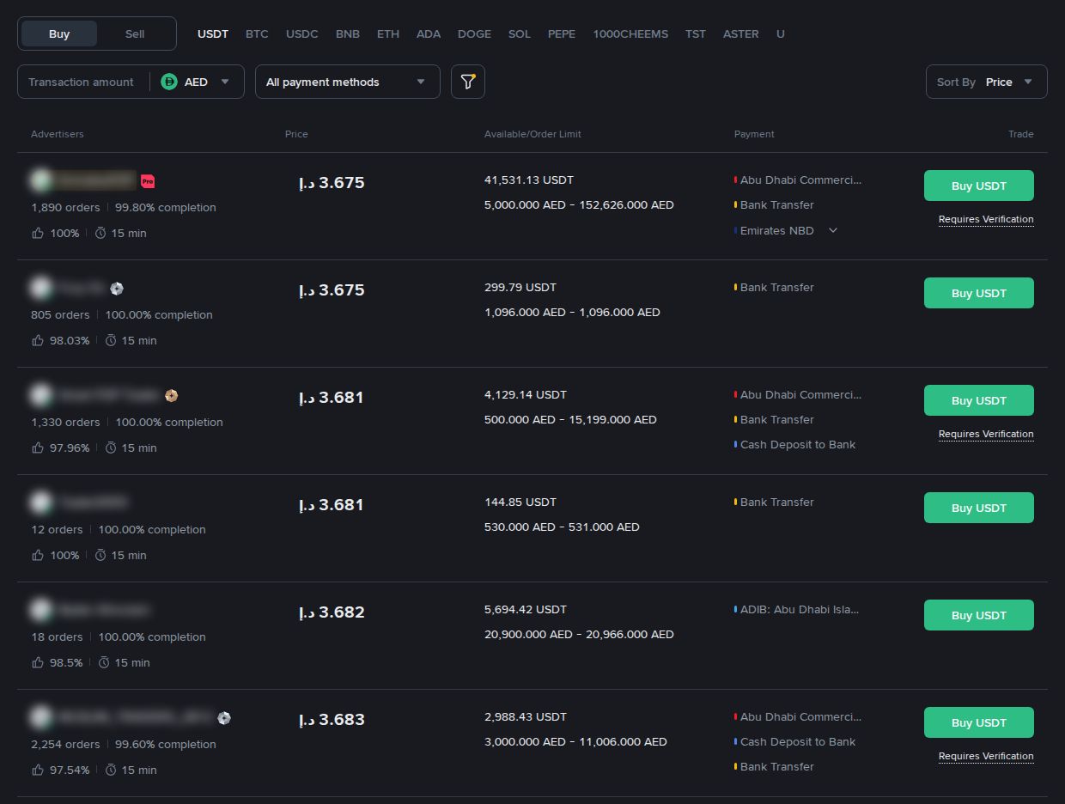This screenshot has height=804, width=1065.
Task: Click the Transaction amount input field
Action: coord(82,82)
